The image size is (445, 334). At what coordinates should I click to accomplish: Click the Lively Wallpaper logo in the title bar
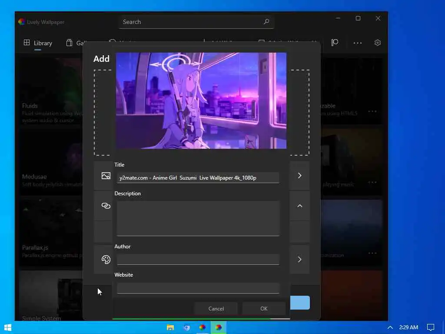22,22
